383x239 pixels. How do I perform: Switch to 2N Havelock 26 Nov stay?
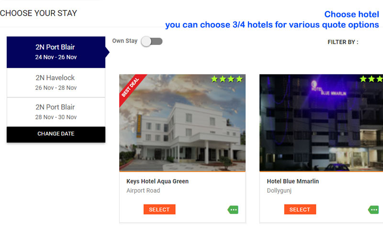point(56,83)
